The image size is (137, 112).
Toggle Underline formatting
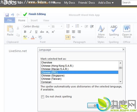[36, 32]
